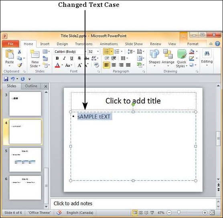The width and height of the screenshot is (223, 218).
Task: Apply Text Shadow formatting
Action: [79, 58]
